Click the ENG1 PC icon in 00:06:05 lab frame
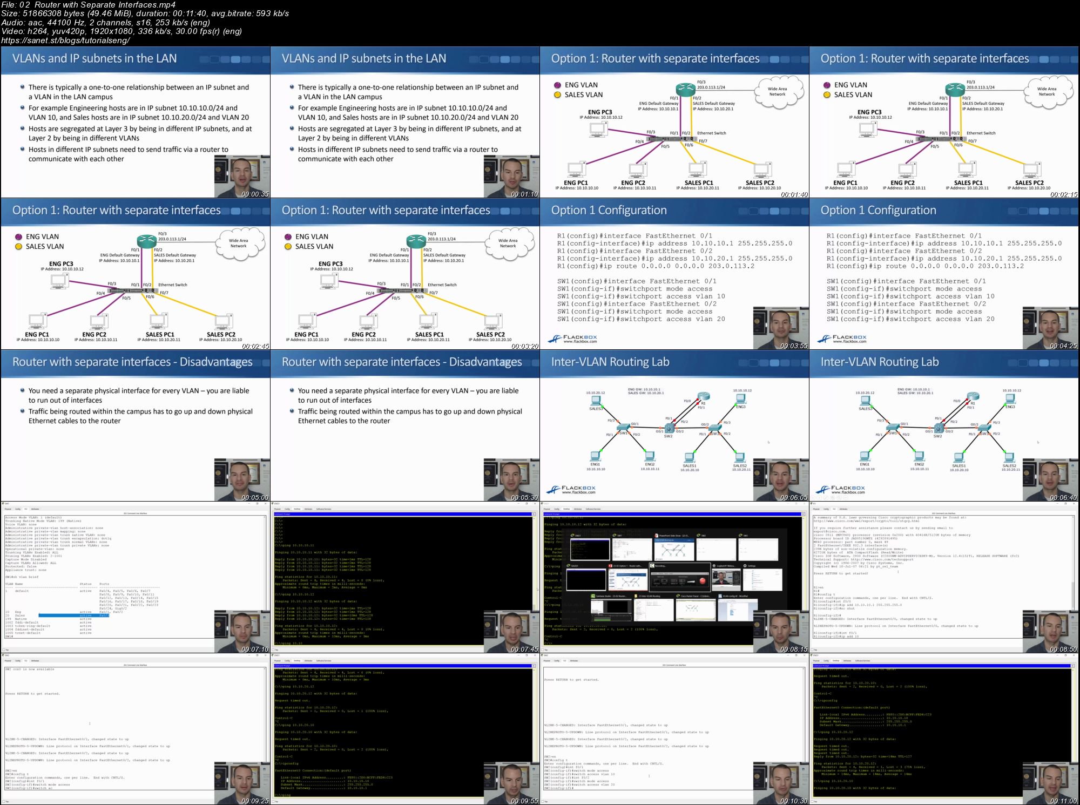This screenshot has height=805, width=1080. pyautogui.click(x=596, y=456)
